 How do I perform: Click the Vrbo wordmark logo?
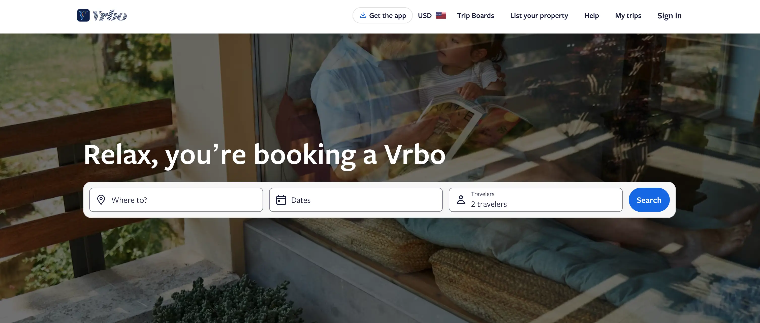coord(109,15)
